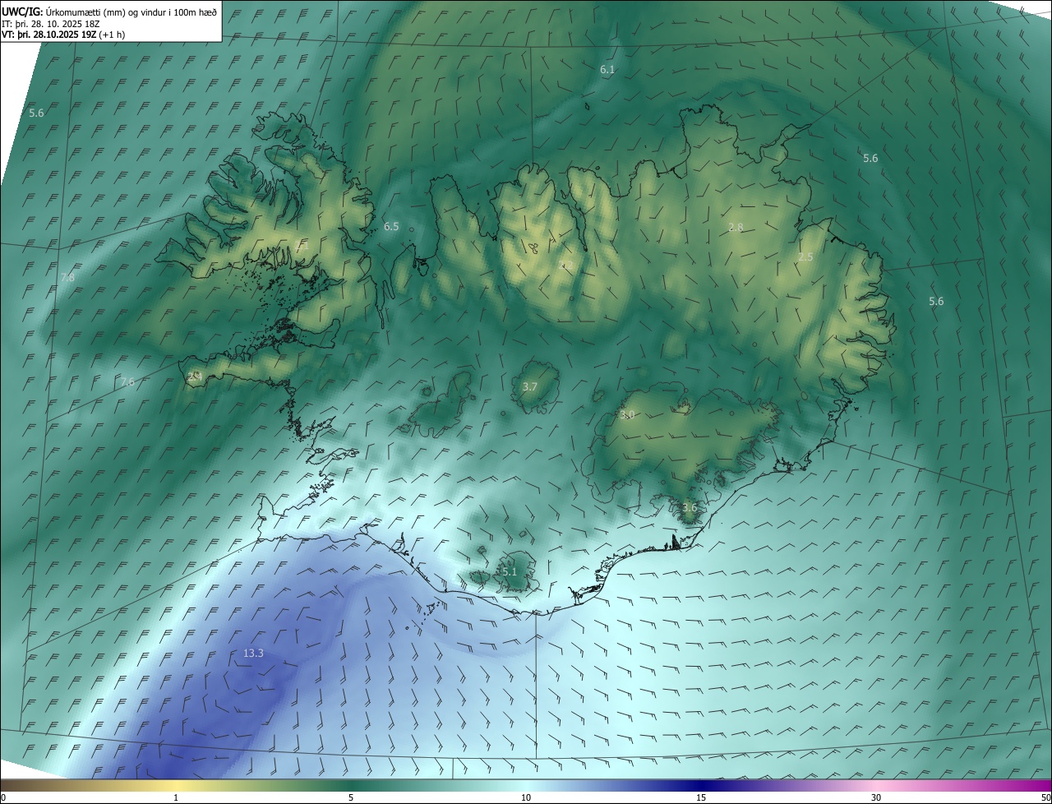Pick the yellow band of the color scale

click(176, 785)
